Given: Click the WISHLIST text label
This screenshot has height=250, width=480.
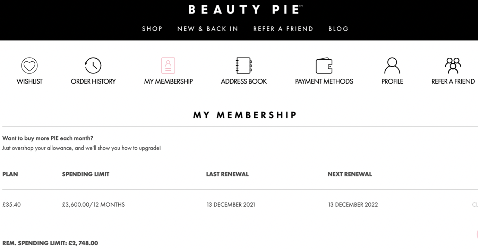Looking at the screenshot, I should click(x=29, y=81).
